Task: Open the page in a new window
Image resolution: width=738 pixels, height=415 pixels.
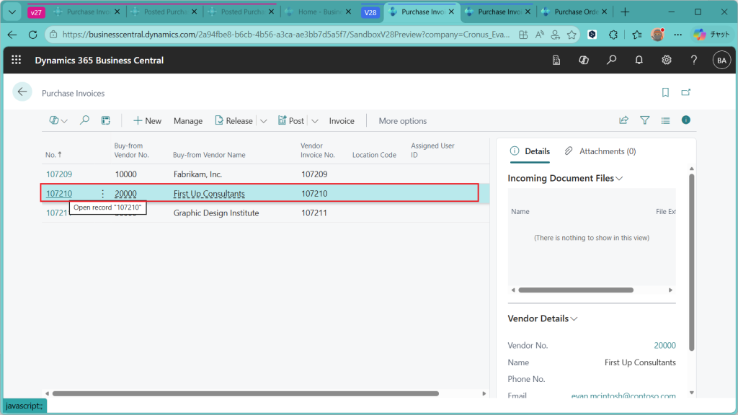Action: pos(685,92)
